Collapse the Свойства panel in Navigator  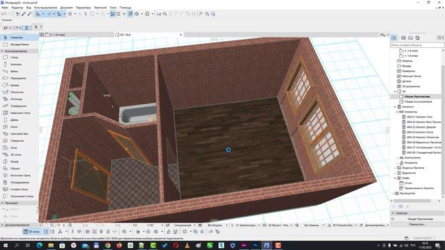point(393,213)
